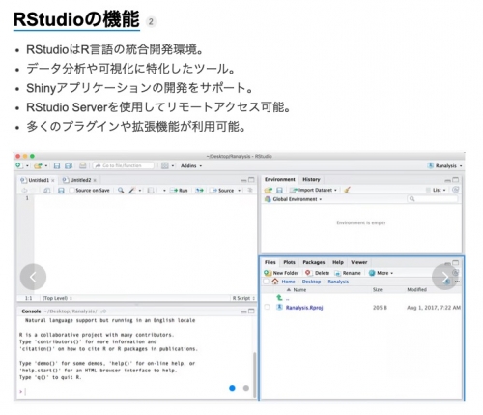Switch to the Viewer tab
This screenshot has height=415, width=483.
point(359,262)
